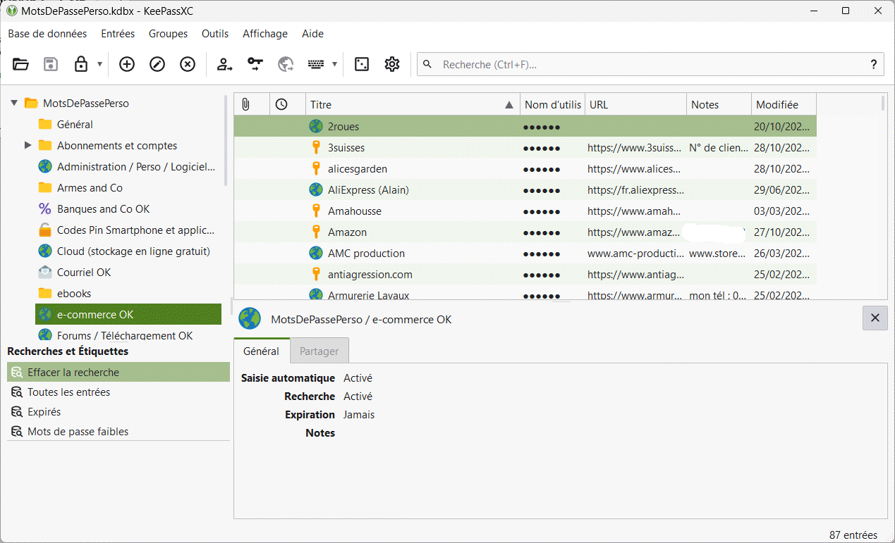Lock the database with padlock icon
This screenshot has height=543, width=895.
pyautogui.click(x=81, y=65)
